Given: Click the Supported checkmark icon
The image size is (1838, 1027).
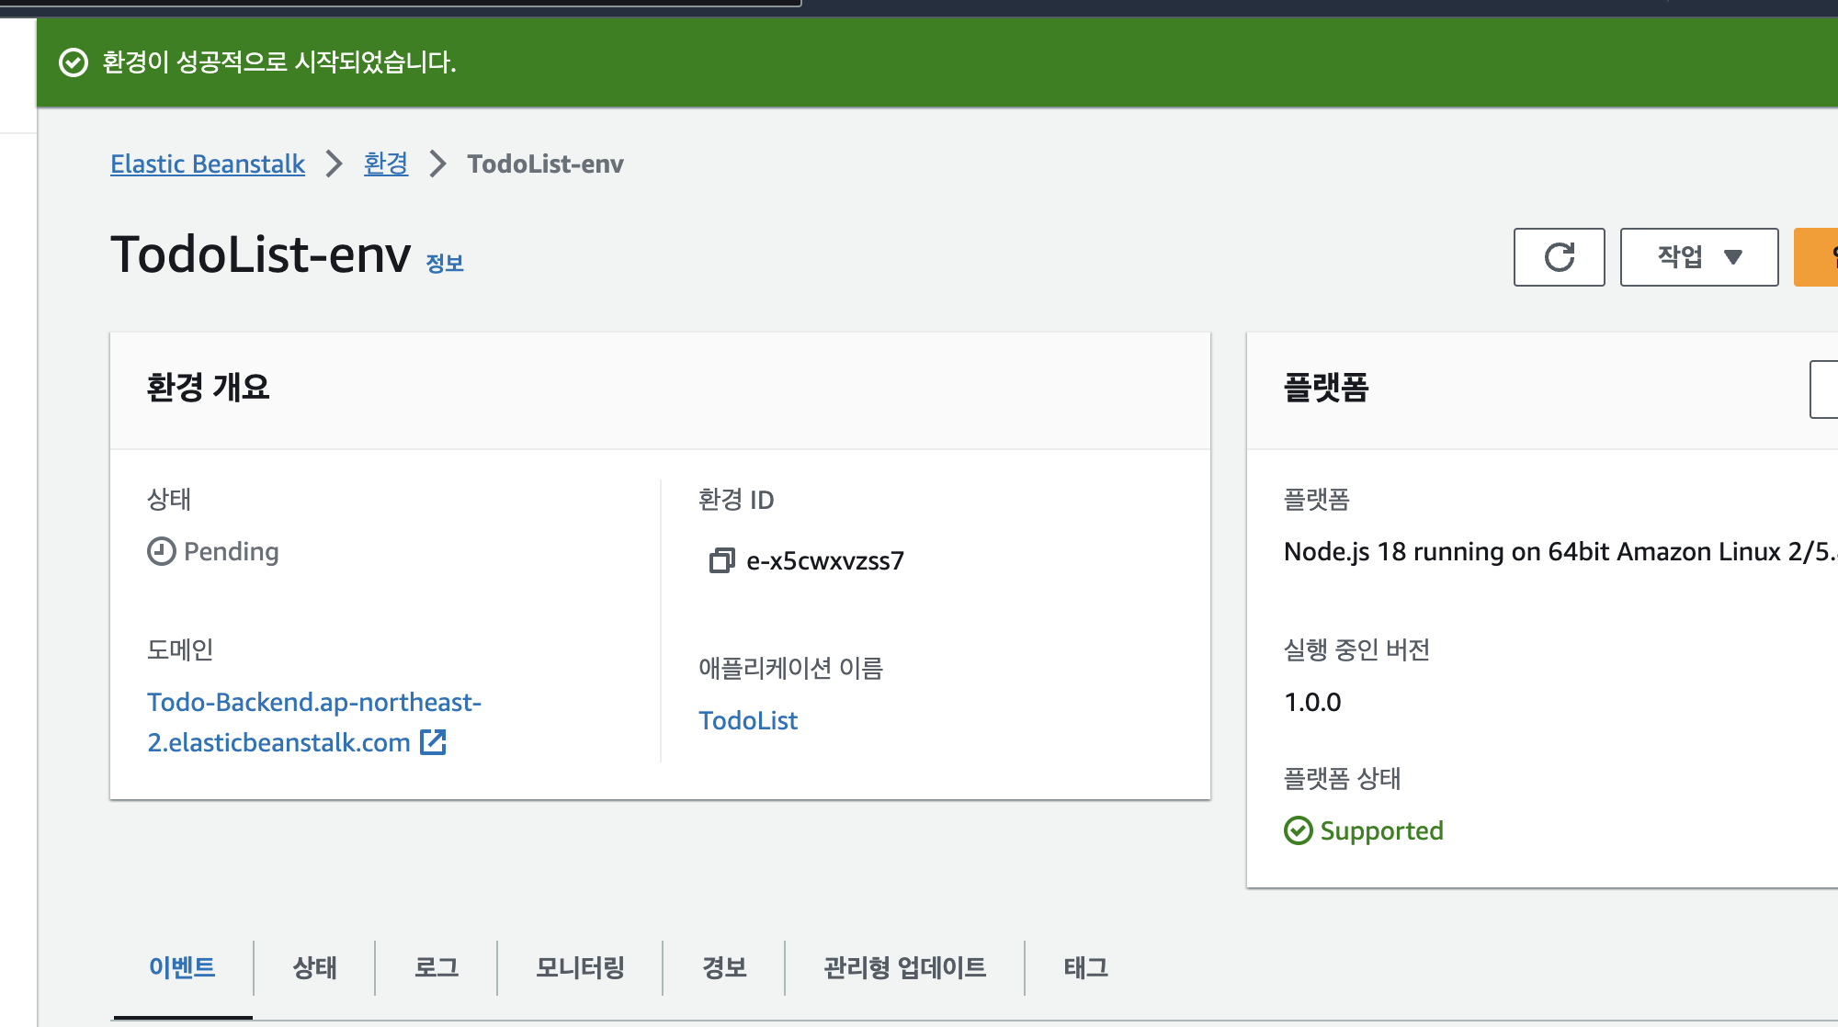Looking at the screenshot, I should coord(1298,830).
